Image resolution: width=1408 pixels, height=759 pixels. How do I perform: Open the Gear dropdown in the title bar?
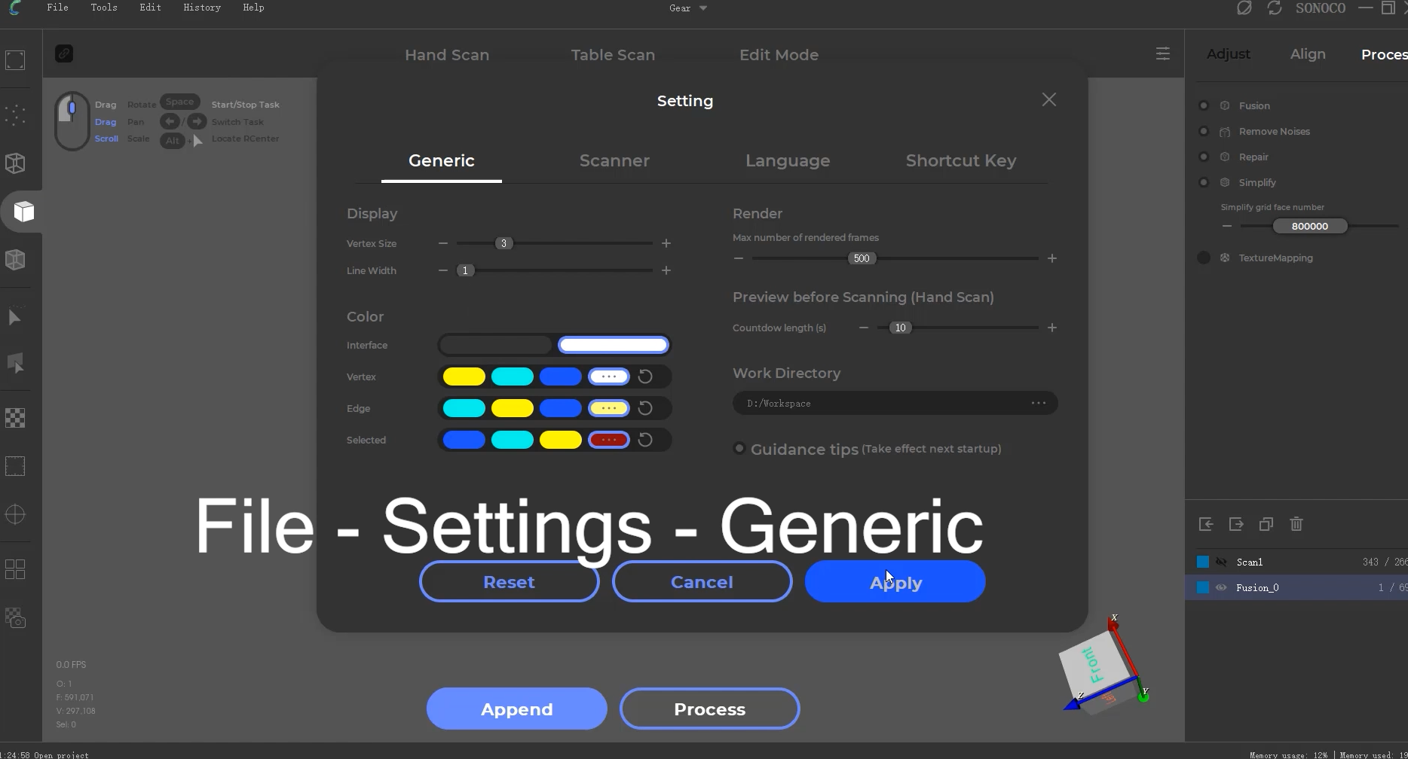pyautogui.click(x=687, y=8)
